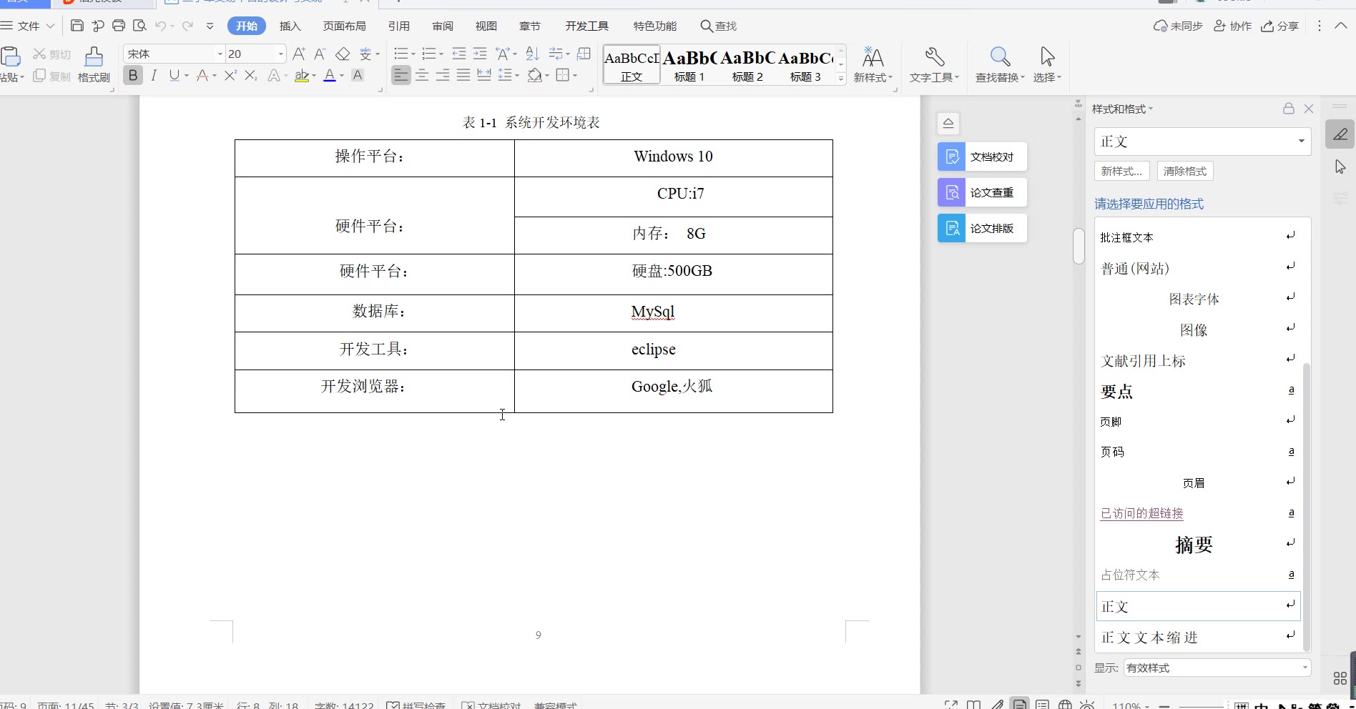Select the 摘要 style from the styles list
1356x709 pixels.
1194,545
